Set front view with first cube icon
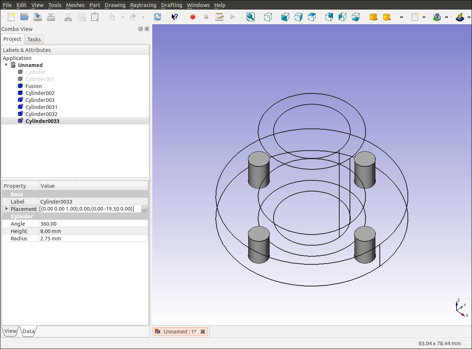The image size is (472, 349). click(285, 17)
